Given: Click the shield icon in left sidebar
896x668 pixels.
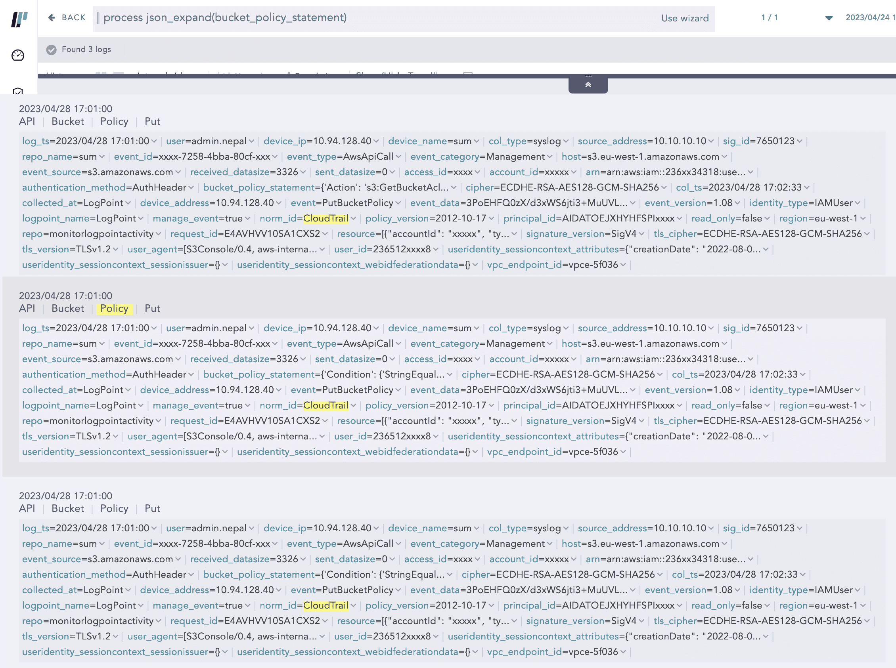Looking at the screenshot, I should (x=18, y=92).
